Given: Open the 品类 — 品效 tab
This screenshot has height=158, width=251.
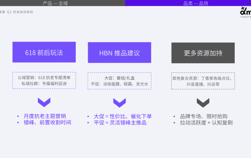Looking at the screenshot, I should coord(188,3).
